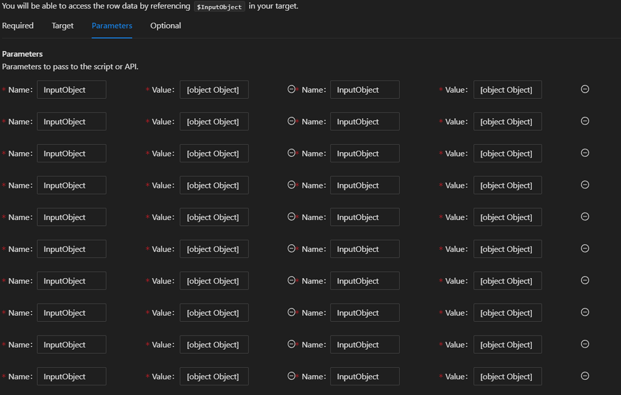Click the remove icon on the fifth parameter row
This screenshot has height=395, width=621.
pyautogui.click(x=292, y=217)
